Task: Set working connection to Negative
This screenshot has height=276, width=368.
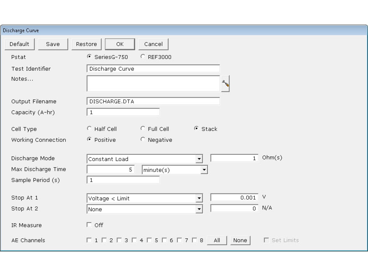Action: (x=143, y=139)
